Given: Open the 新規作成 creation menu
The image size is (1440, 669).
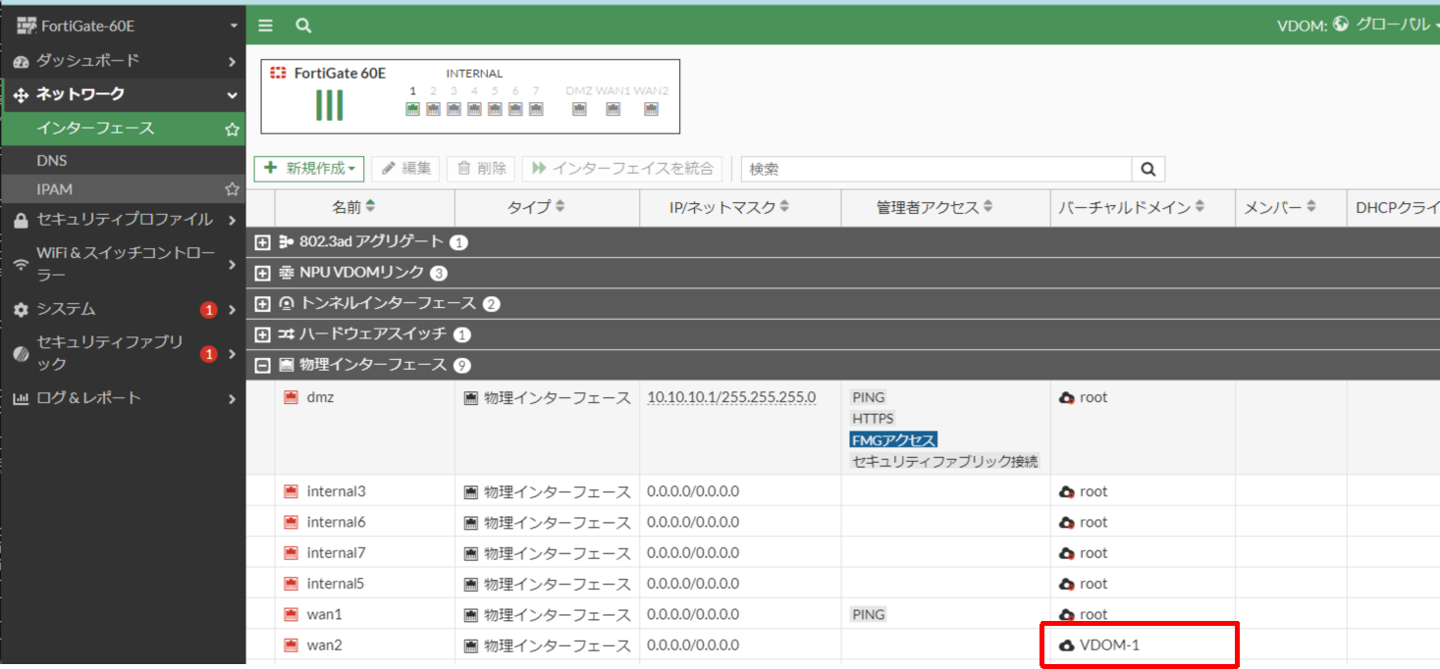Looking at the screenshot, I should pos(308,168).
